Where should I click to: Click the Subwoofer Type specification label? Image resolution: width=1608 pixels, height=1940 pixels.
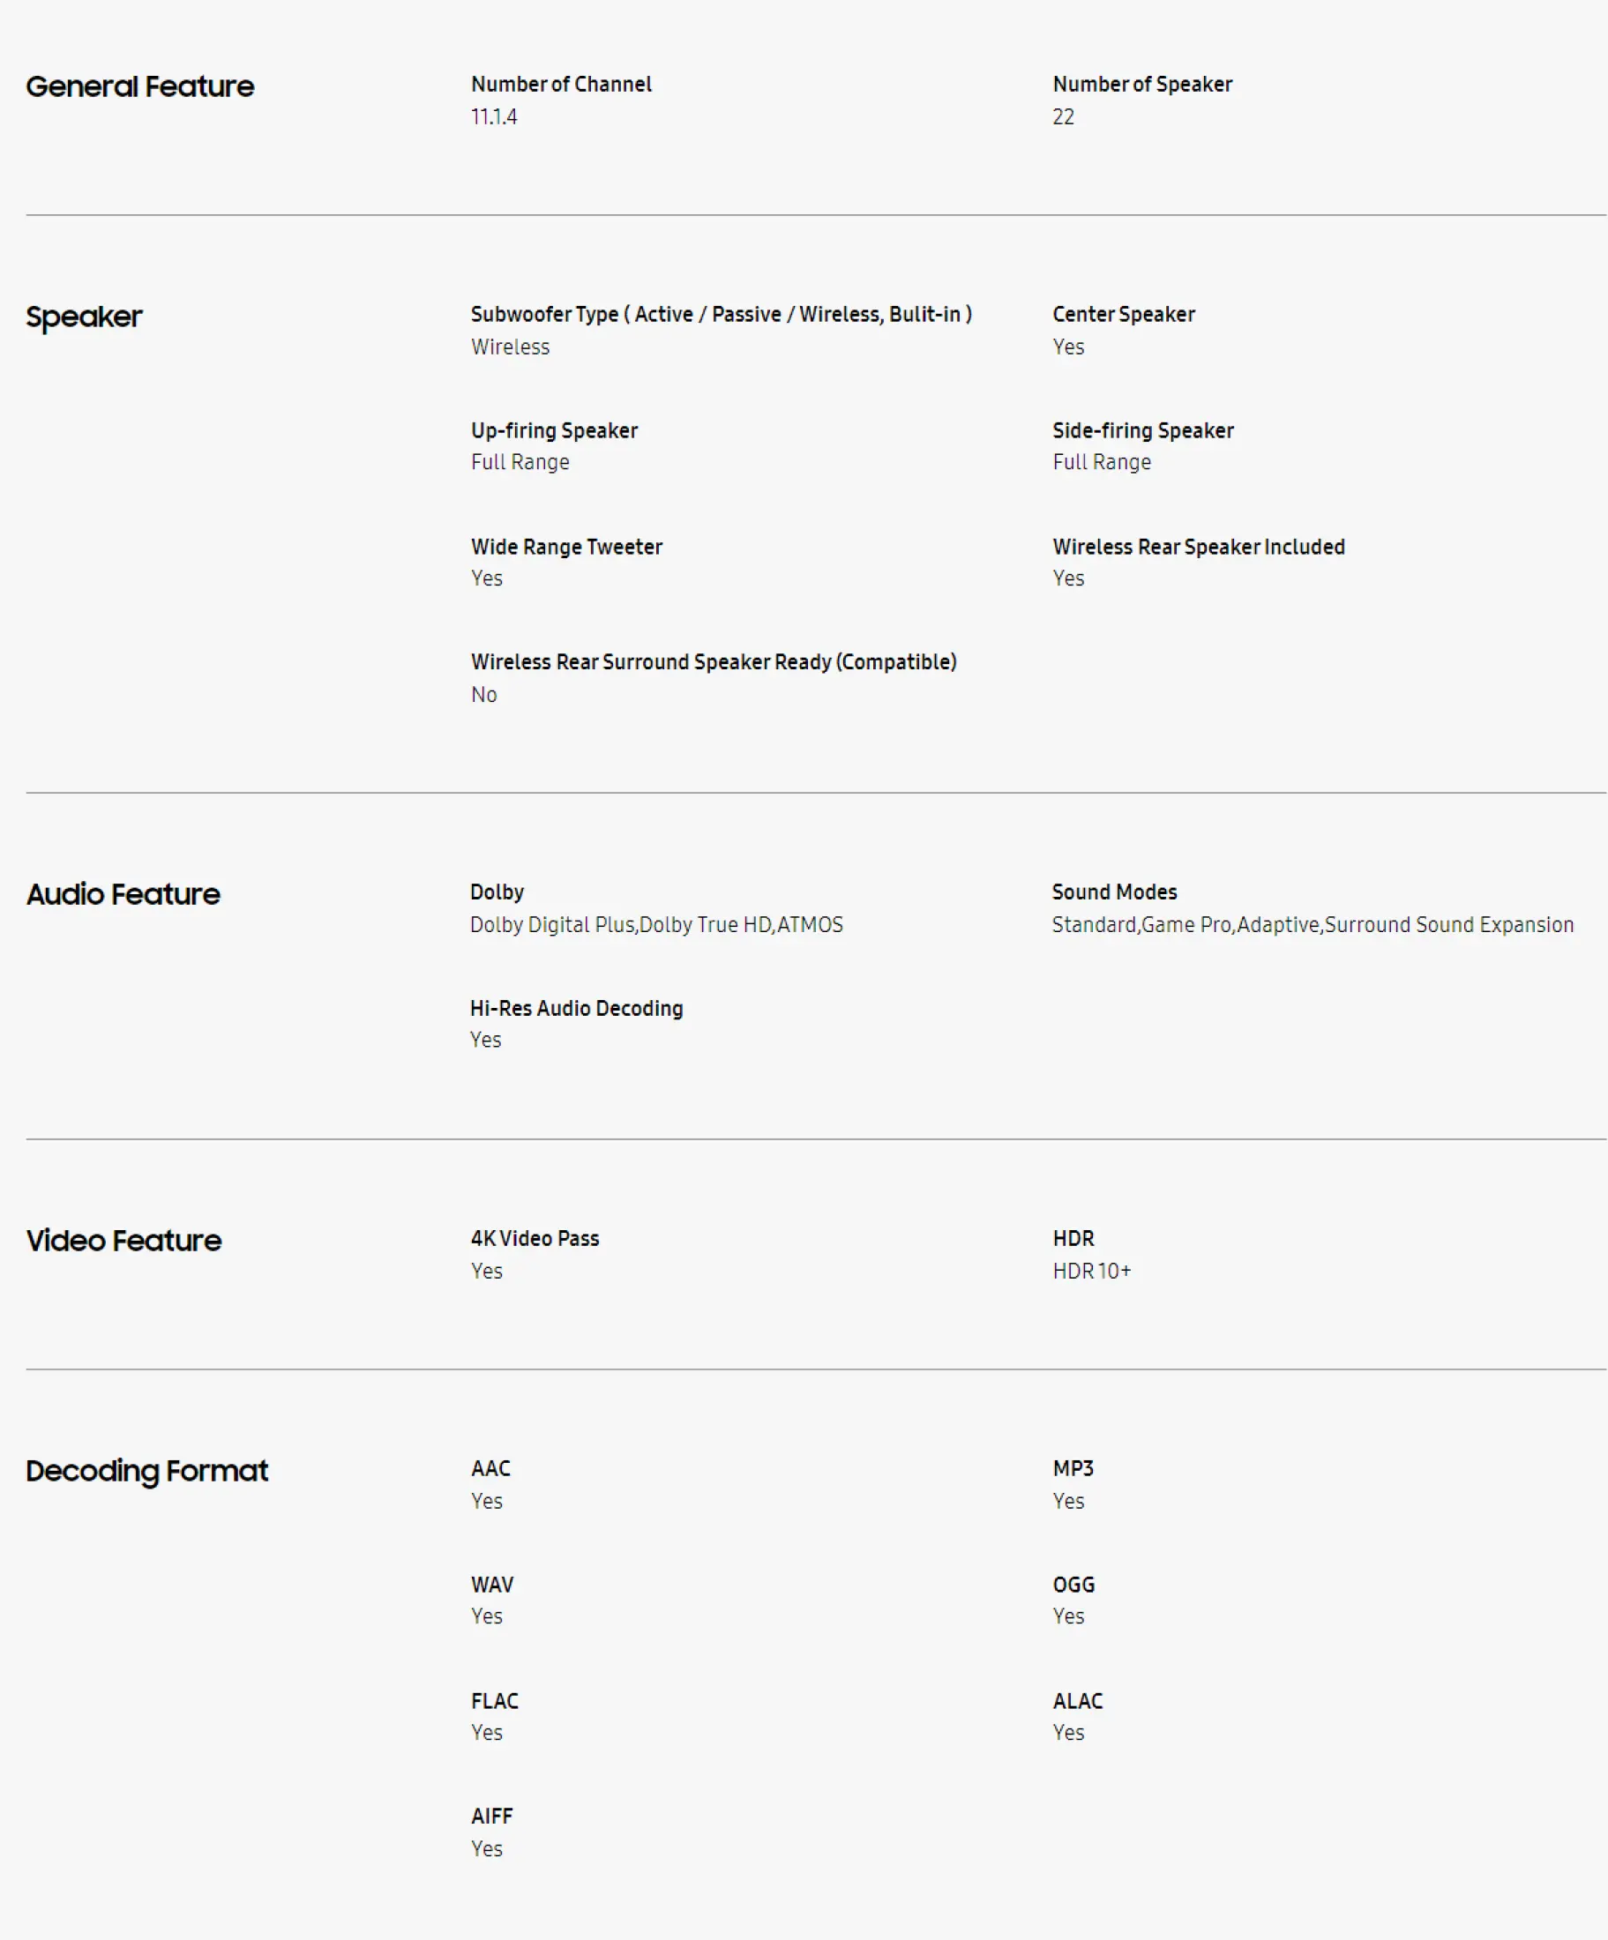coord(721,314)
